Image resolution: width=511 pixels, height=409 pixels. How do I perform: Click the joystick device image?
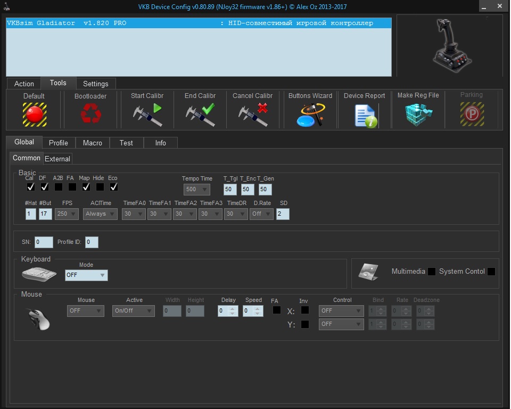click(x=451, y=45)
